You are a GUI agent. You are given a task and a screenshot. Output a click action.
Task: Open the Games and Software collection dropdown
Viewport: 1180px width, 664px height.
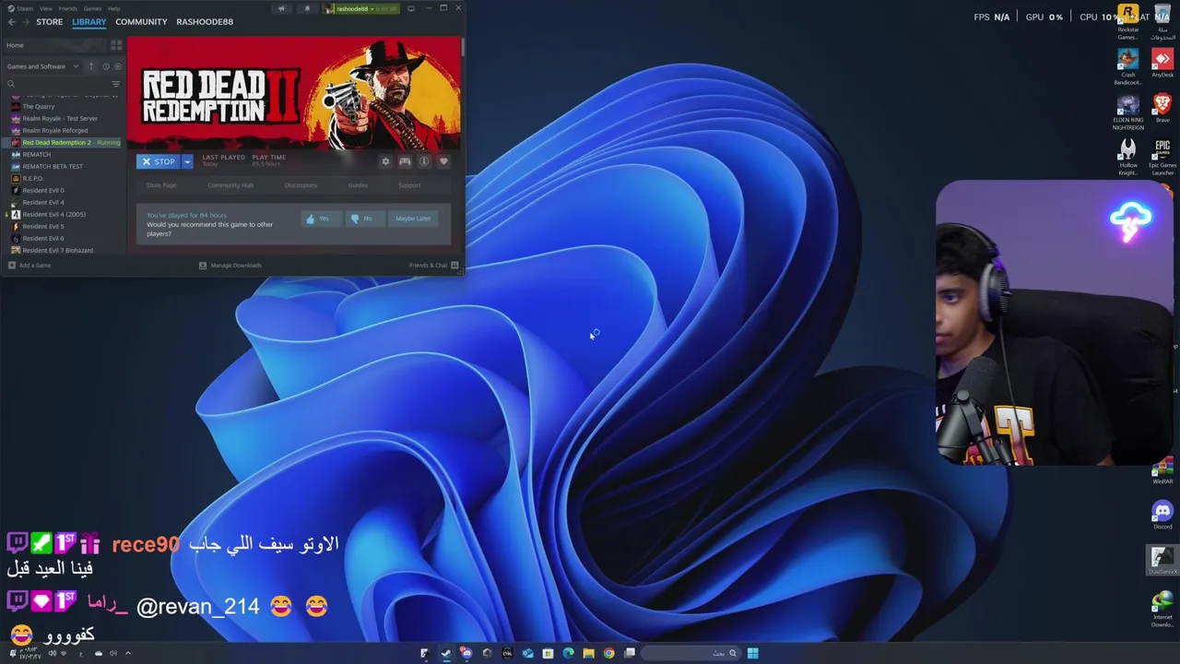42,66
